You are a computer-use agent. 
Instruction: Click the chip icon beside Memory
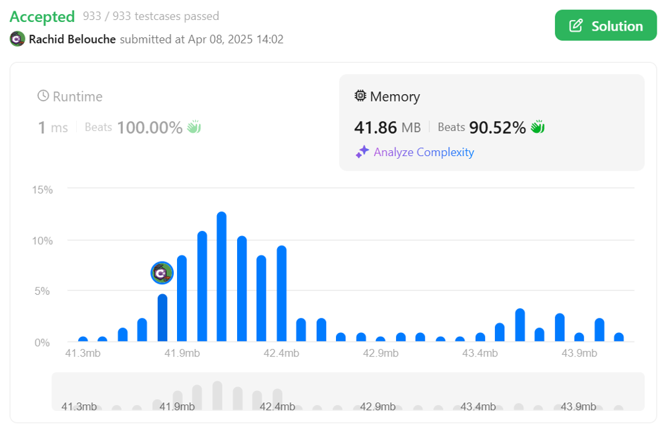point(360,96)
